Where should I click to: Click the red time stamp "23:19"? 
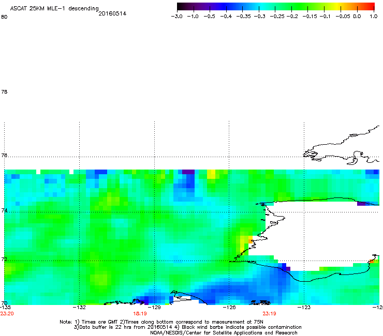(270, 314)
